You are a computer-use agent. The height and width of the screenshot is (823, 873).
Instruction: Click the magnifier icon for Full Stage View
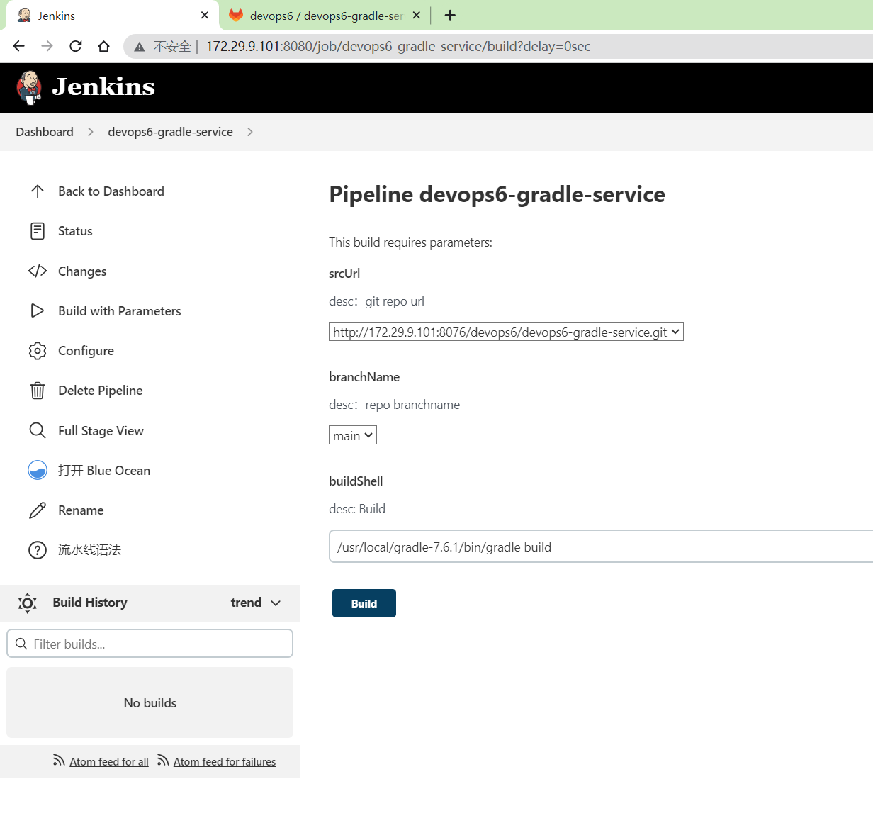point(38,430)
